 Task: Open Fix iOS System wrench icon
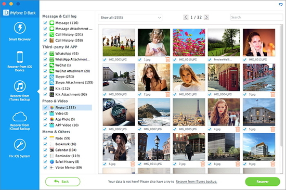click(x=20, y=145)
